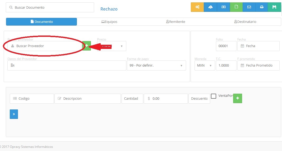Send document via the envelope icon
Screen dimensions: 282x151
(249, 7)
